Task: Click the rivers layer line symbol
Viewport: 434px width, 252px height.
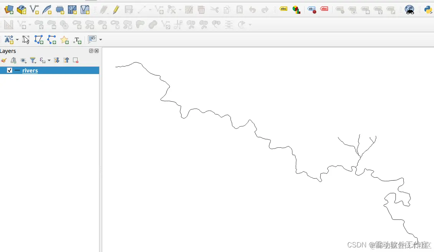Action: tap(17, 71)
